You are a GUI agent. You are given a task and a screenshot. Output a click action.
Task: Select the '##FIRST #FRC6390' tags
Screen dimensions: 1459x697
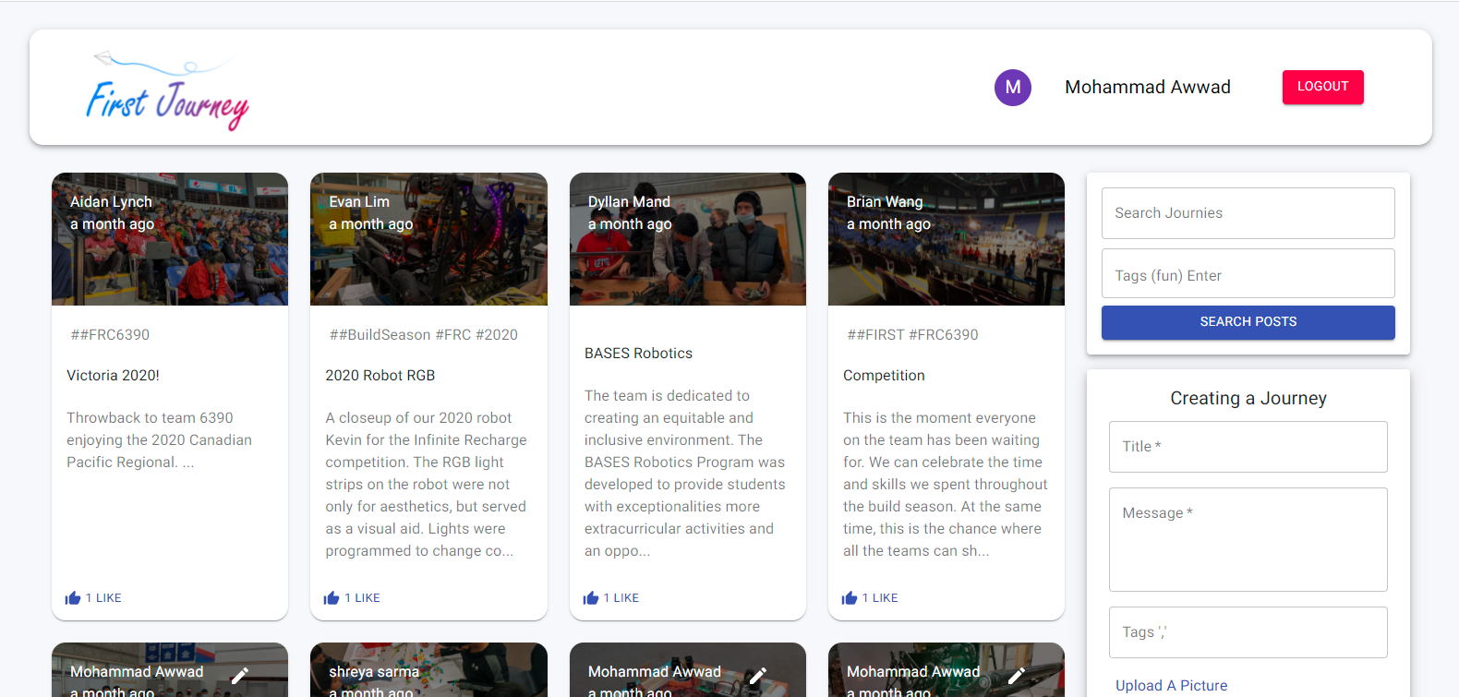pyautogui.click(x=912, y=335)
